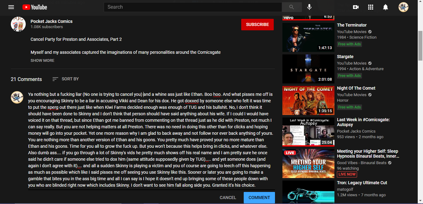Click the page vertical scrollbar thumb
Viewport: 423px width, 204px height.
point(420,46)
